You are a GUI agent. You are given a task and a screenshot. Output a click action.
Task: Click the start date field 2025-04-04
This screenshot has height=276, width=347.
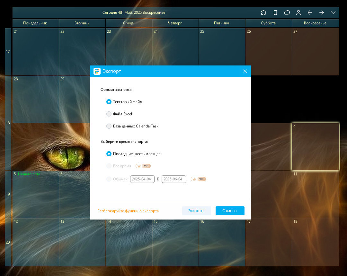[142, 179]
